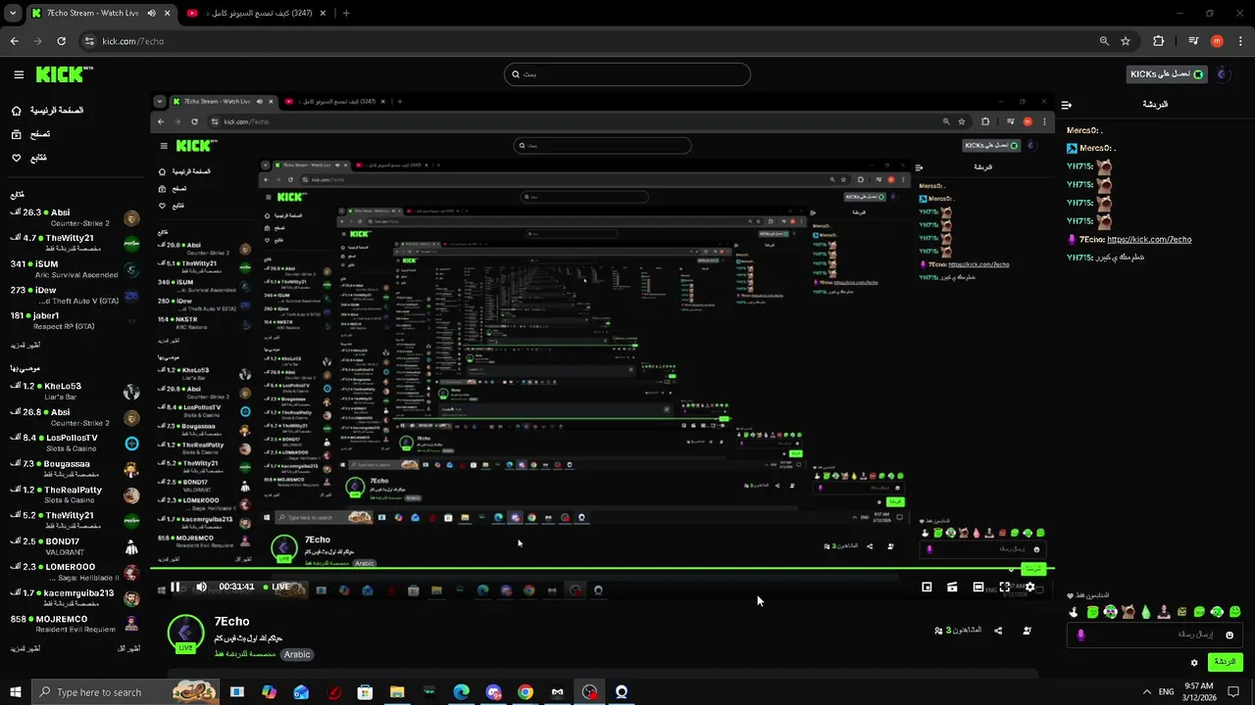Send the chat with the green chat button
Image resolution: width=1255 pixels, height=705 pixels.
pos(1226,663)
